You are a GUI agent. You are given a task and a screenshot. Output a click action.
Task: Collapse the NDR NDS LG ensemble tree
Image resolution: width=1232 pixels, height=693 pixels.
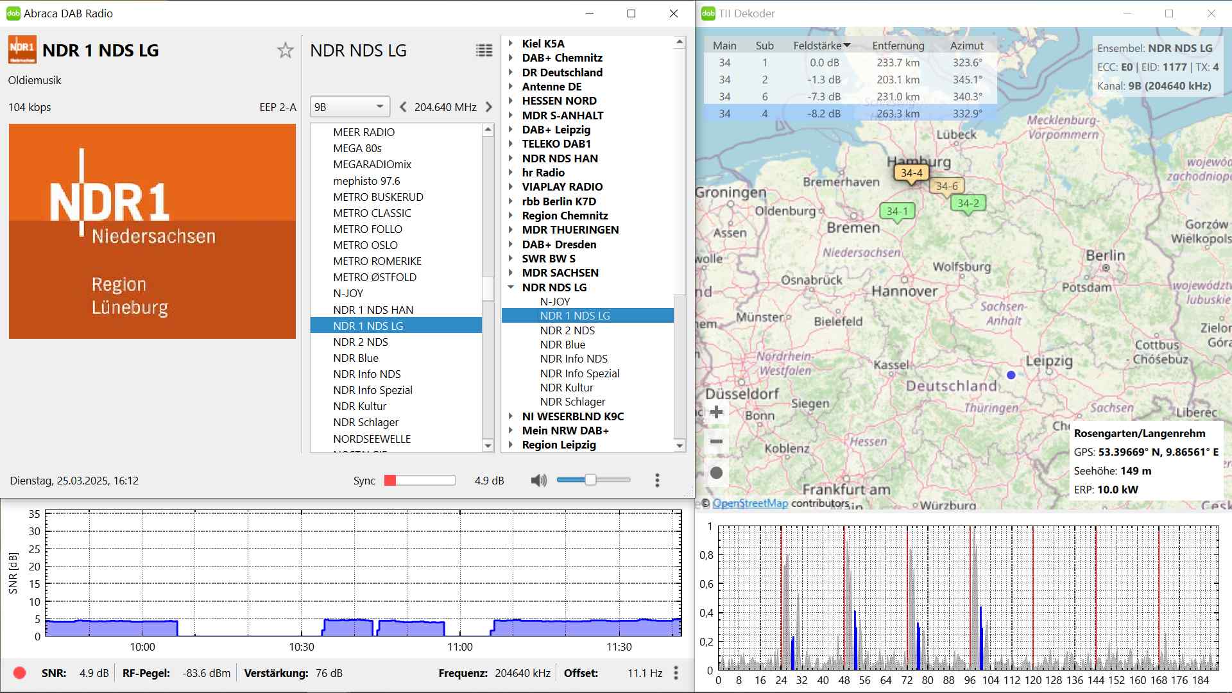pos(511,287)
